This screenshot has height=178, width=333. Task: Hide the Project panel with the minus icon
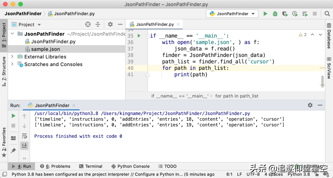coord(120,24)
